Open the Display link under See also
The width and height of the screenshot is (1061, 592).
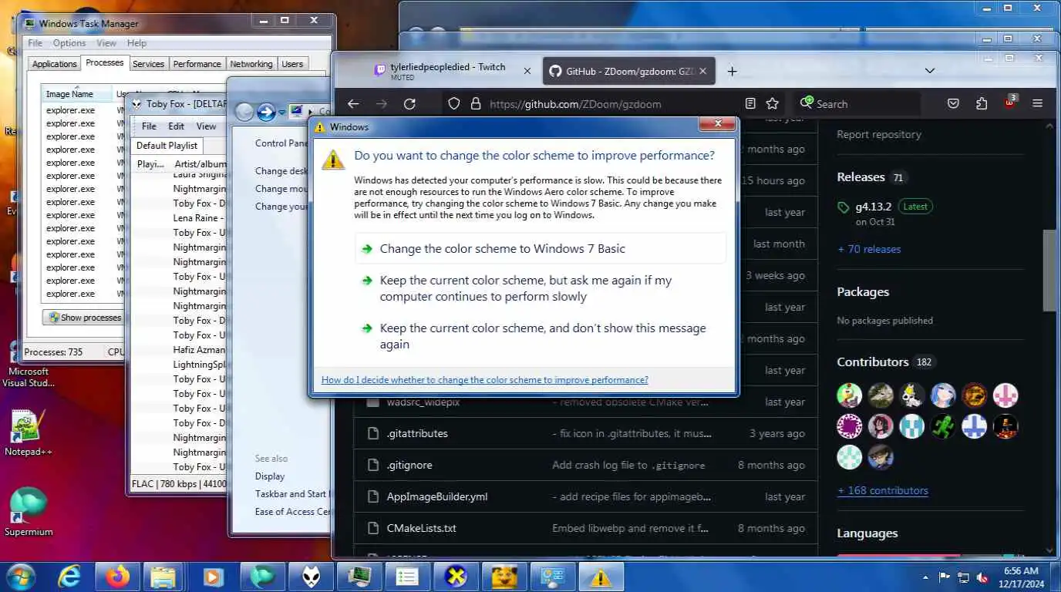[x=270, y=476]
